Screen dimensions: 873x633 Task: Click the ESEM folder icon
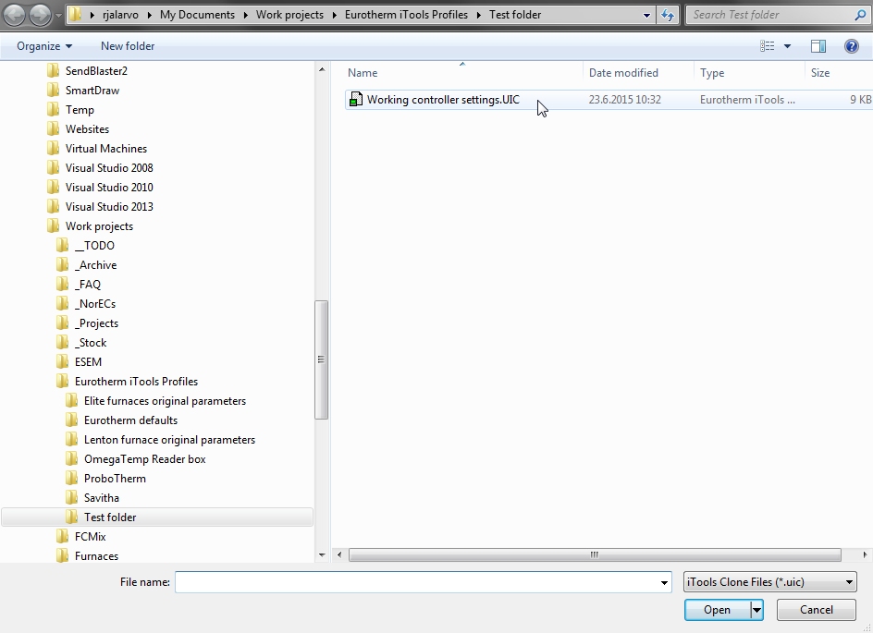coord(63,361)
